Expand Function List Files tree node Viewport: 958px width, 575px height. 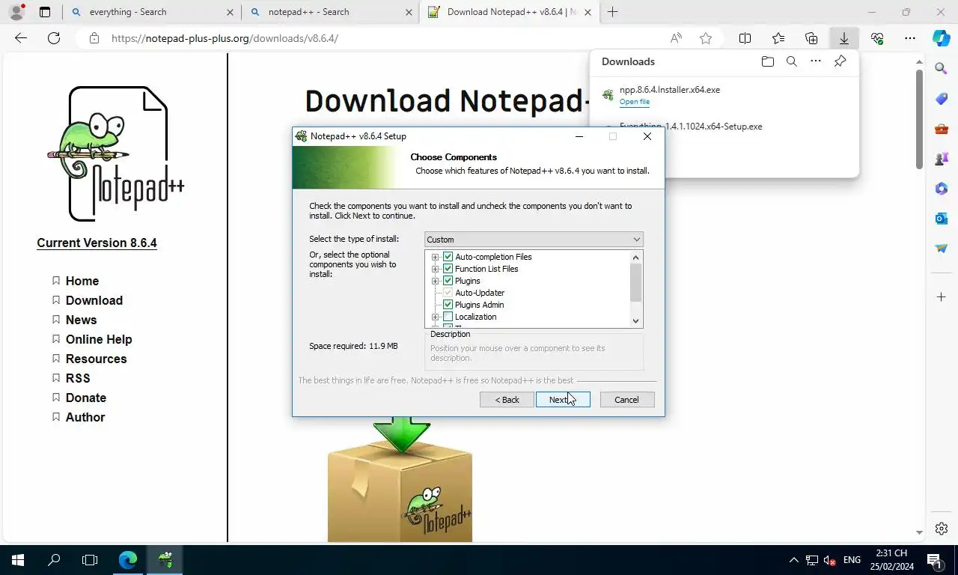(x=436, y=269)
